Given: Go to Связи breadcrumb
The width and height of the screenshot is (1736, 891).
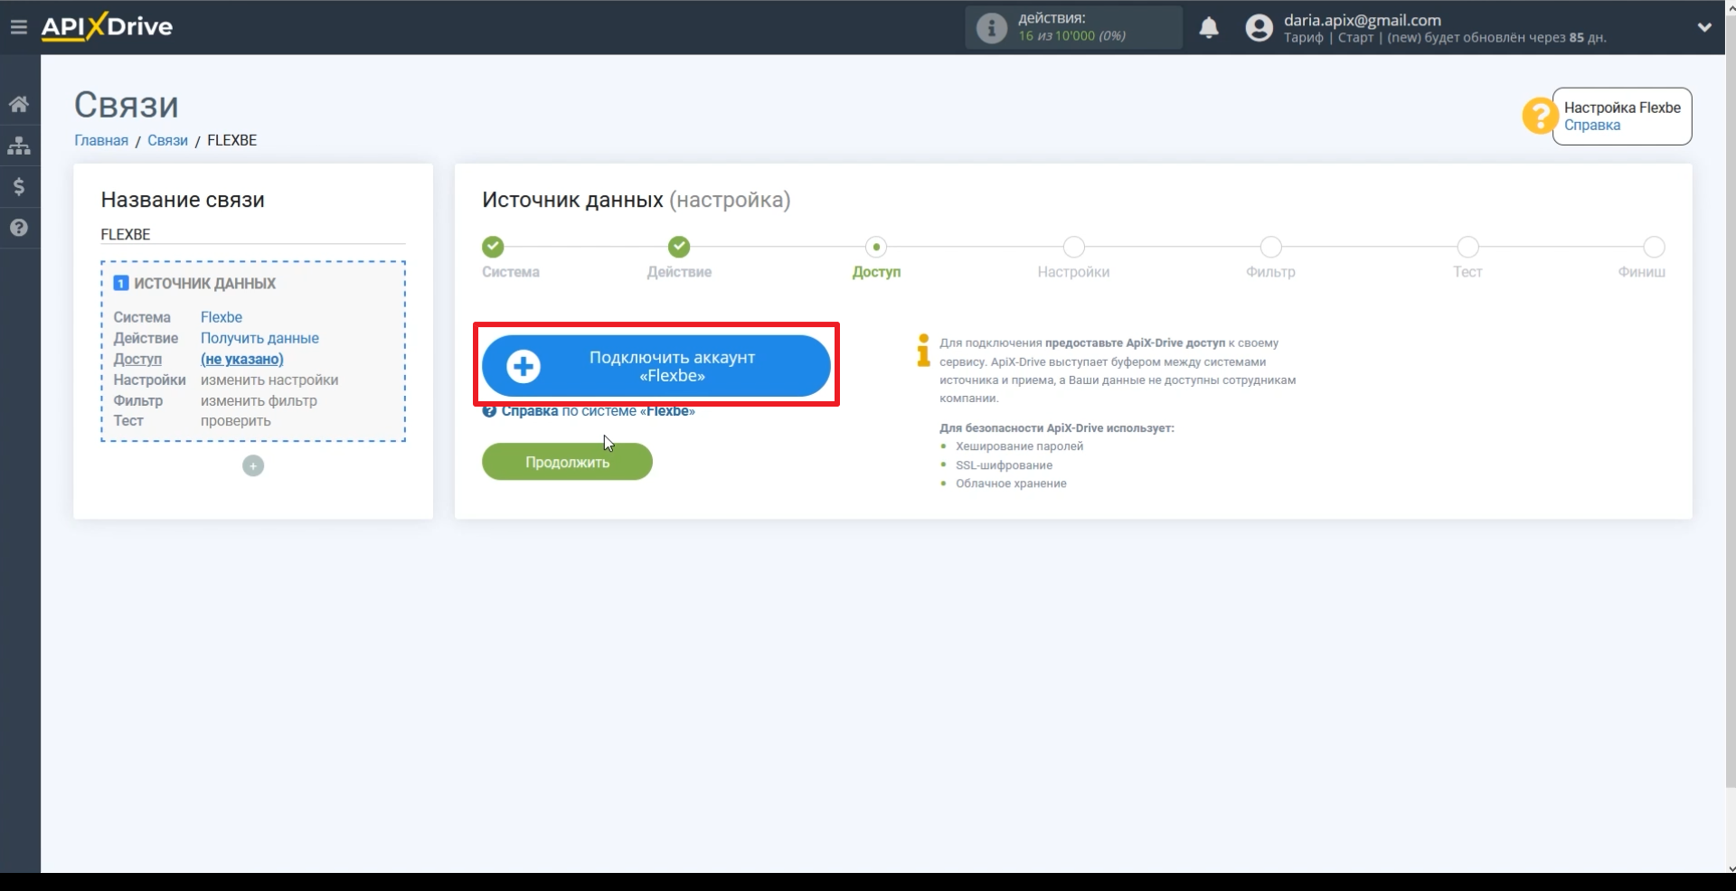Looking at the screenshot, I should coord(167,140).
